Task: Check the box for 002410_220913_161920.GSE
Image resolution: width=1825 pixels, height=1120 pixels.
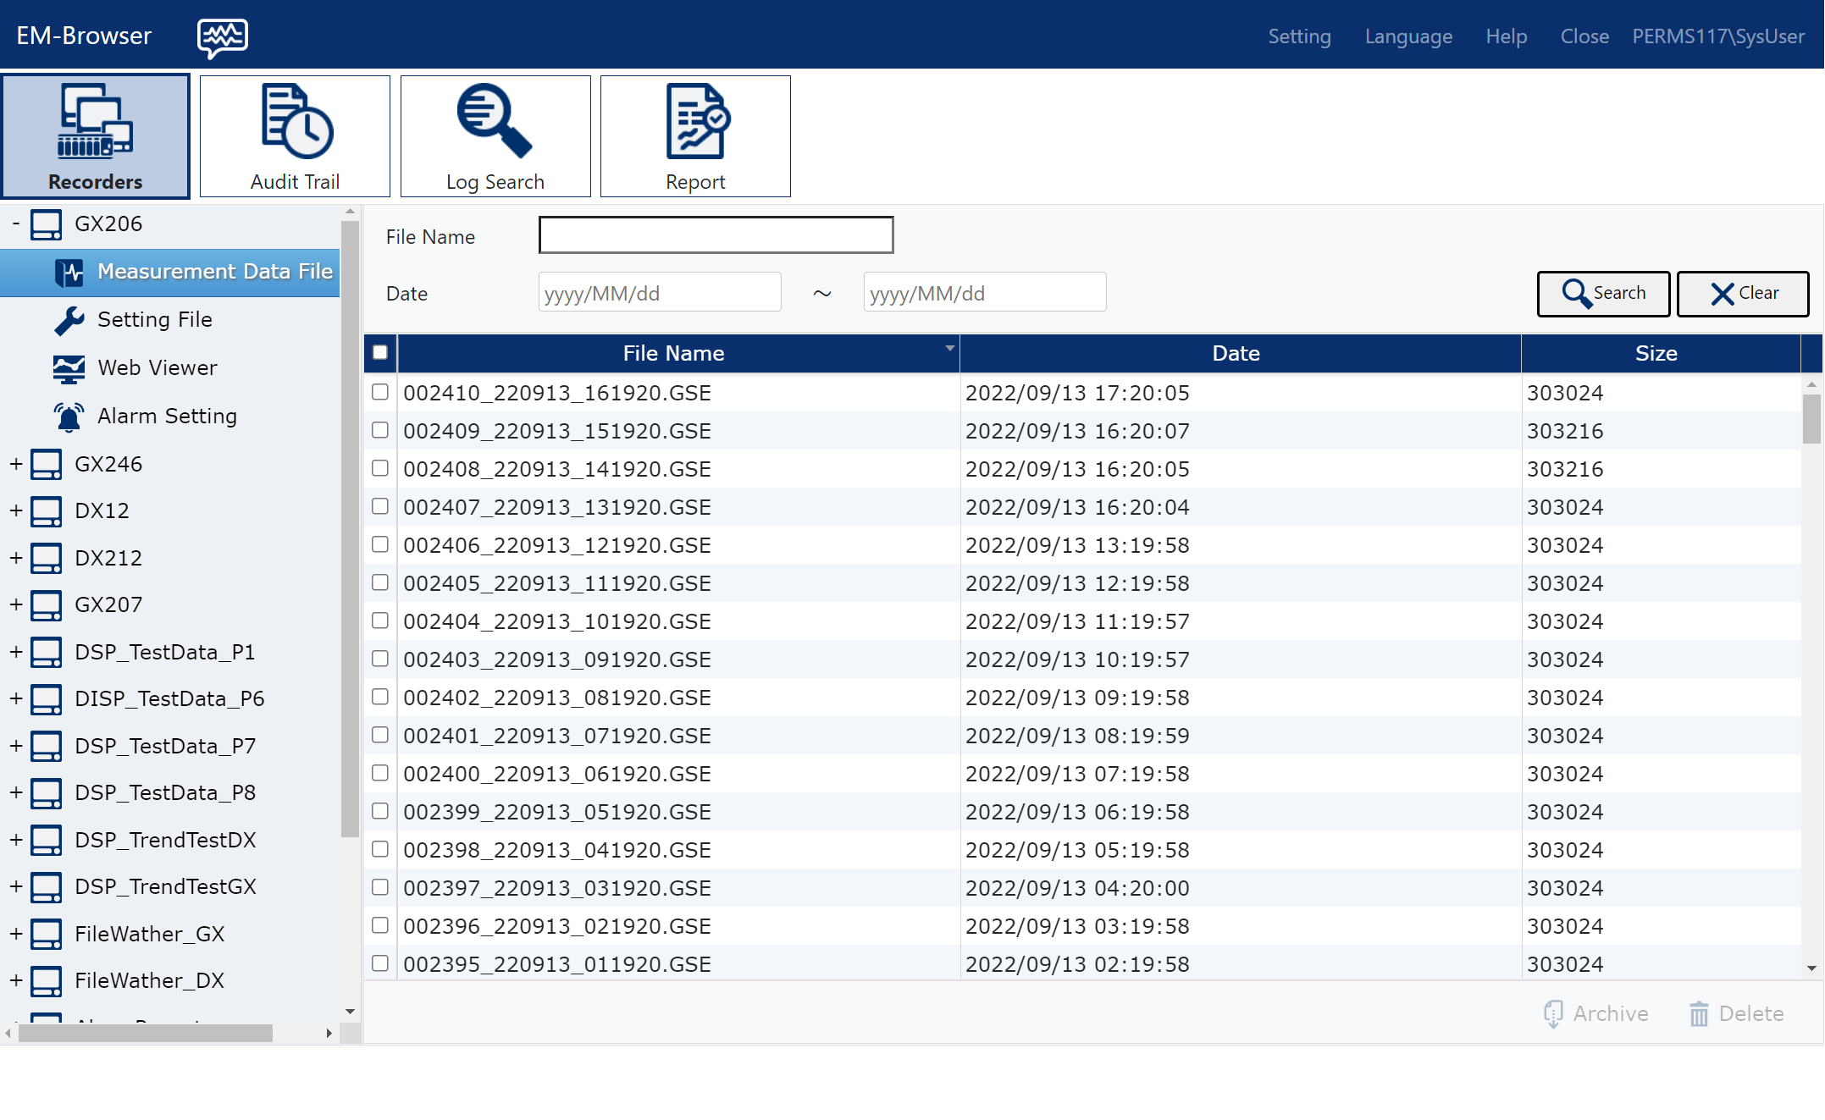Action: (x=380, y=392)
